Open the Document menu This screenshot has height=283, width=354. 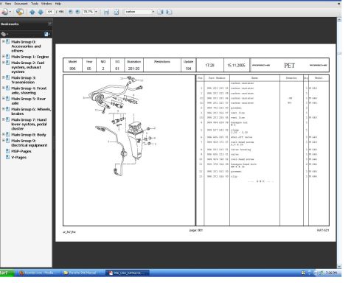(21, 4)
